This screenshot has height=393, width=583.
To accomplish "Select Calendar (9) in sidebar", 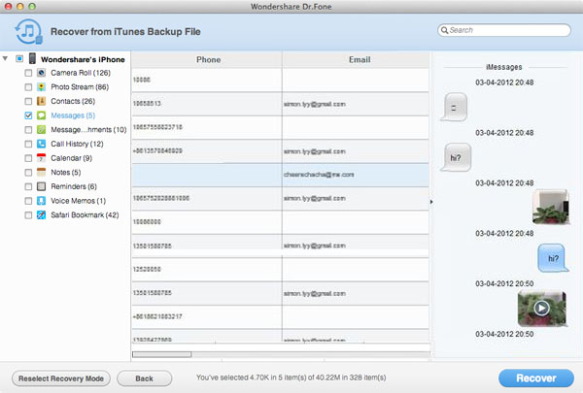I will pos(71,158).
